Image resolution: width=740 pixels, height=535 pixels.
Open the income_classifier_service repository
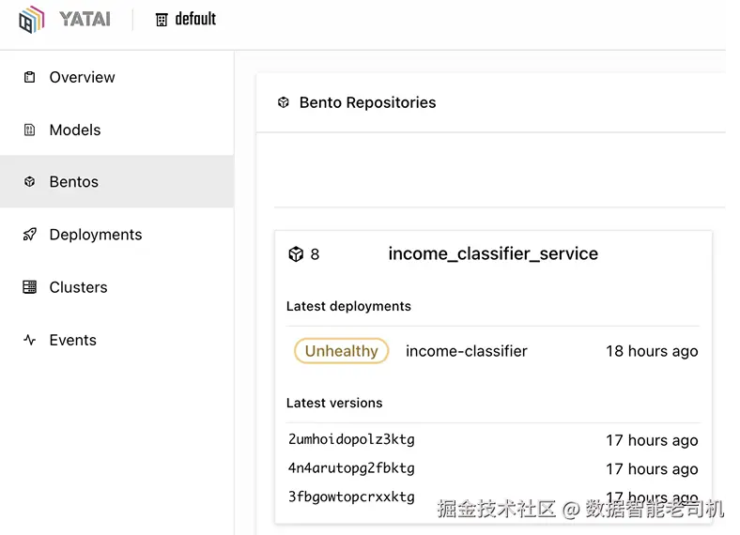point(493,253)
